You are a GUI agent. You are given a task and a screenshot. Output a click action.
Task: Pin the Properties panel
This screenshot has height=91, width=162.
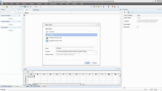point(159,9)
